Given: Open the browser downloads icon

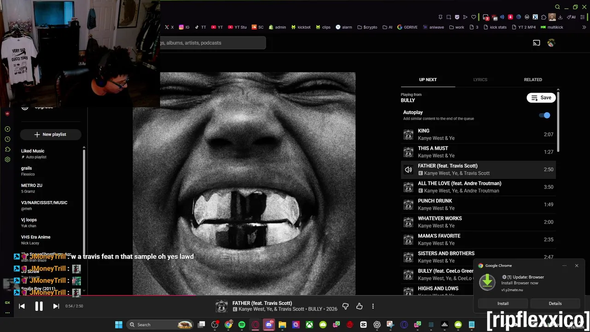Looking at the screenshot, I should pyautogui.click(x=560, y=17).
